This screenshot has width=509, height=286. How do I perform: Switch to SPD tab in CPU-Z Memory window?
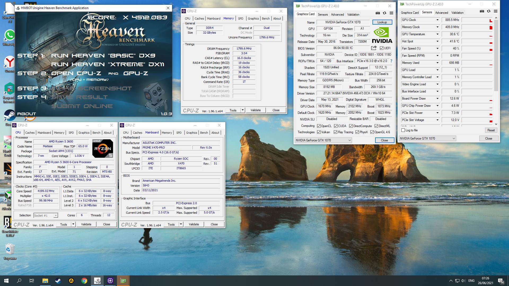tap(240, 19)
